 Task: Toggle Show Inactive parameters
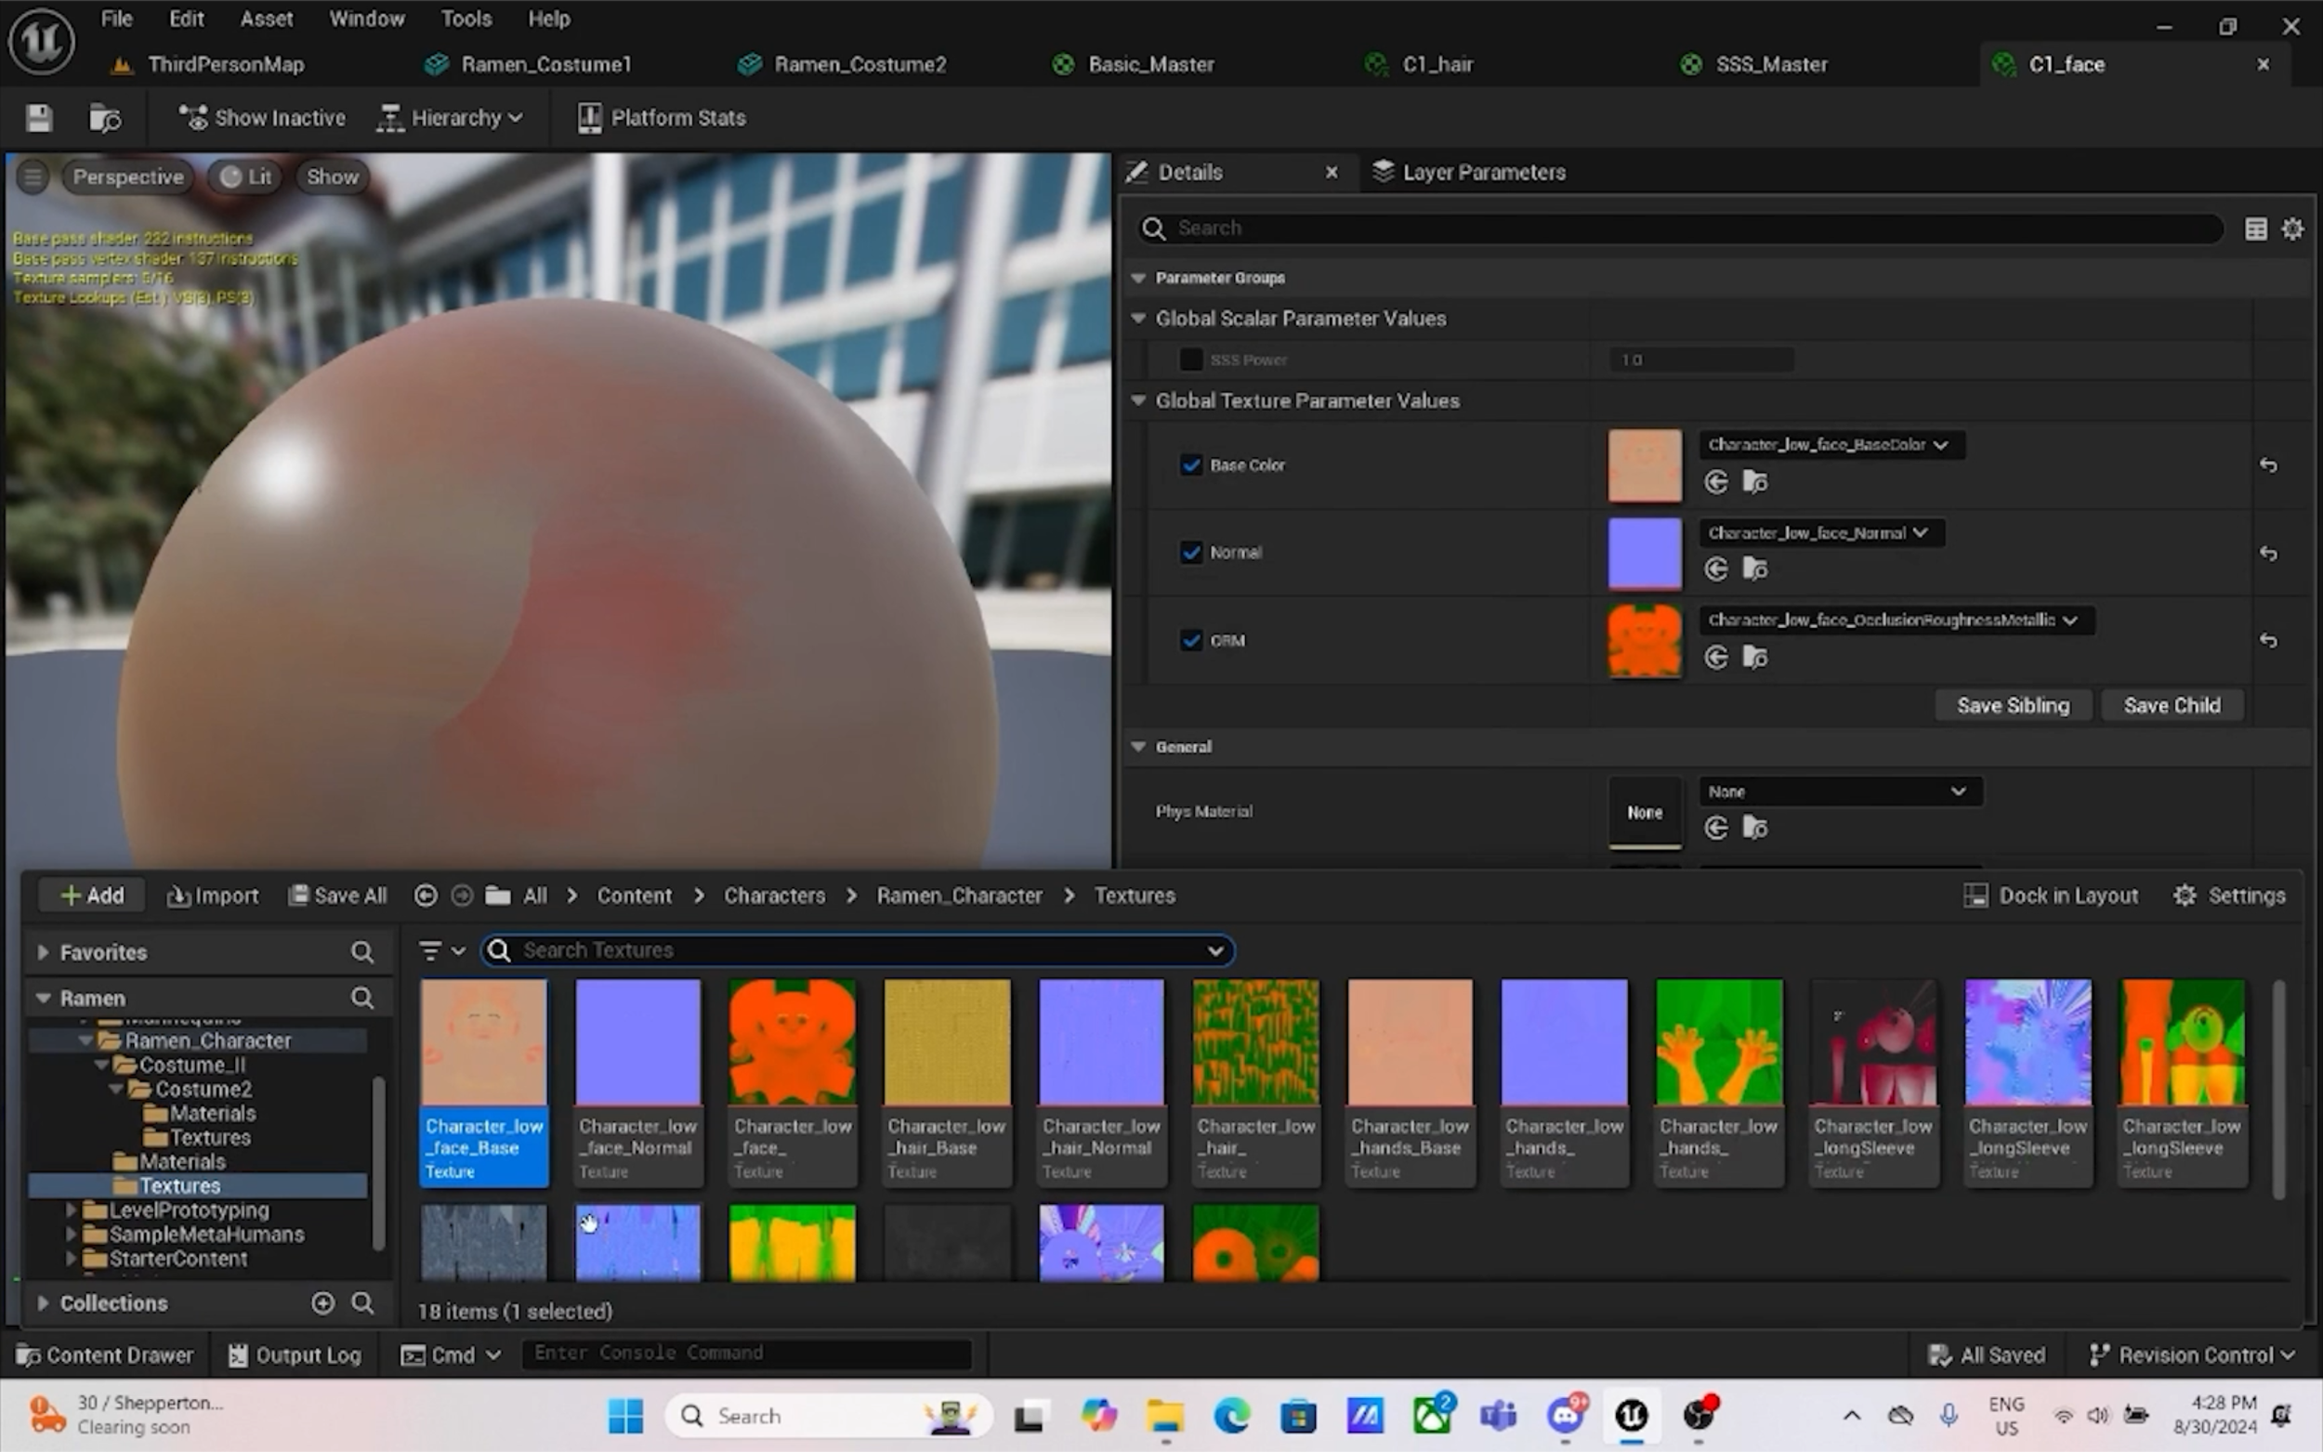(262, 118)
